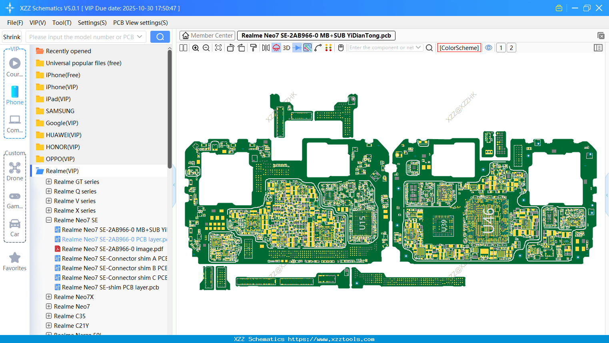The height and width of the screenshot is (343, 609).
Task: Open the File(F) menu
Action: (x=15, y=23)
